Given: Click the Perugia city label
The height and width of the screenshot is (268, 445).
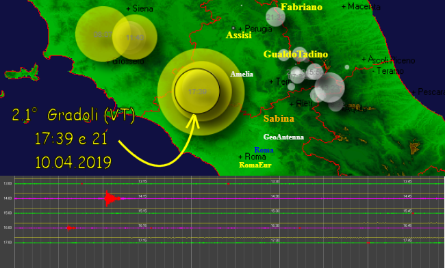Looking at the screenshot, I should click(255, 29).
